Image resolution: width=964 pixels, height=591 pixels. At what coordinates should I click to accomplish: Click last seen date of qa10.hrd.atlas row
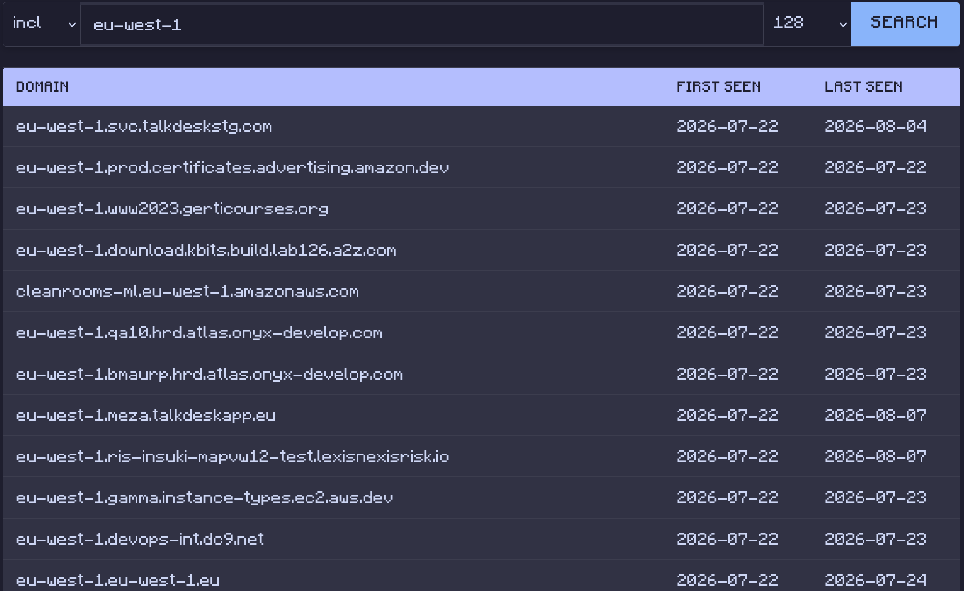[875, 332]
